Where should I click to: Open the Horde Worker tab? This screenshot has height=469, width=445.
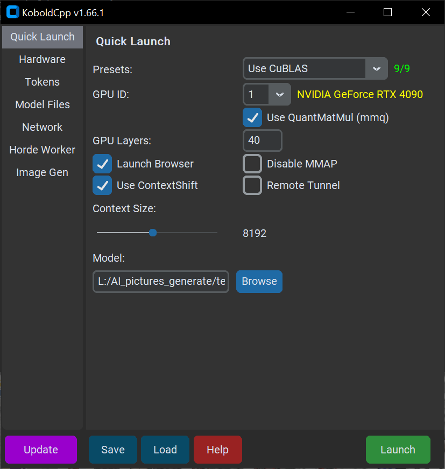coord(43,150)
